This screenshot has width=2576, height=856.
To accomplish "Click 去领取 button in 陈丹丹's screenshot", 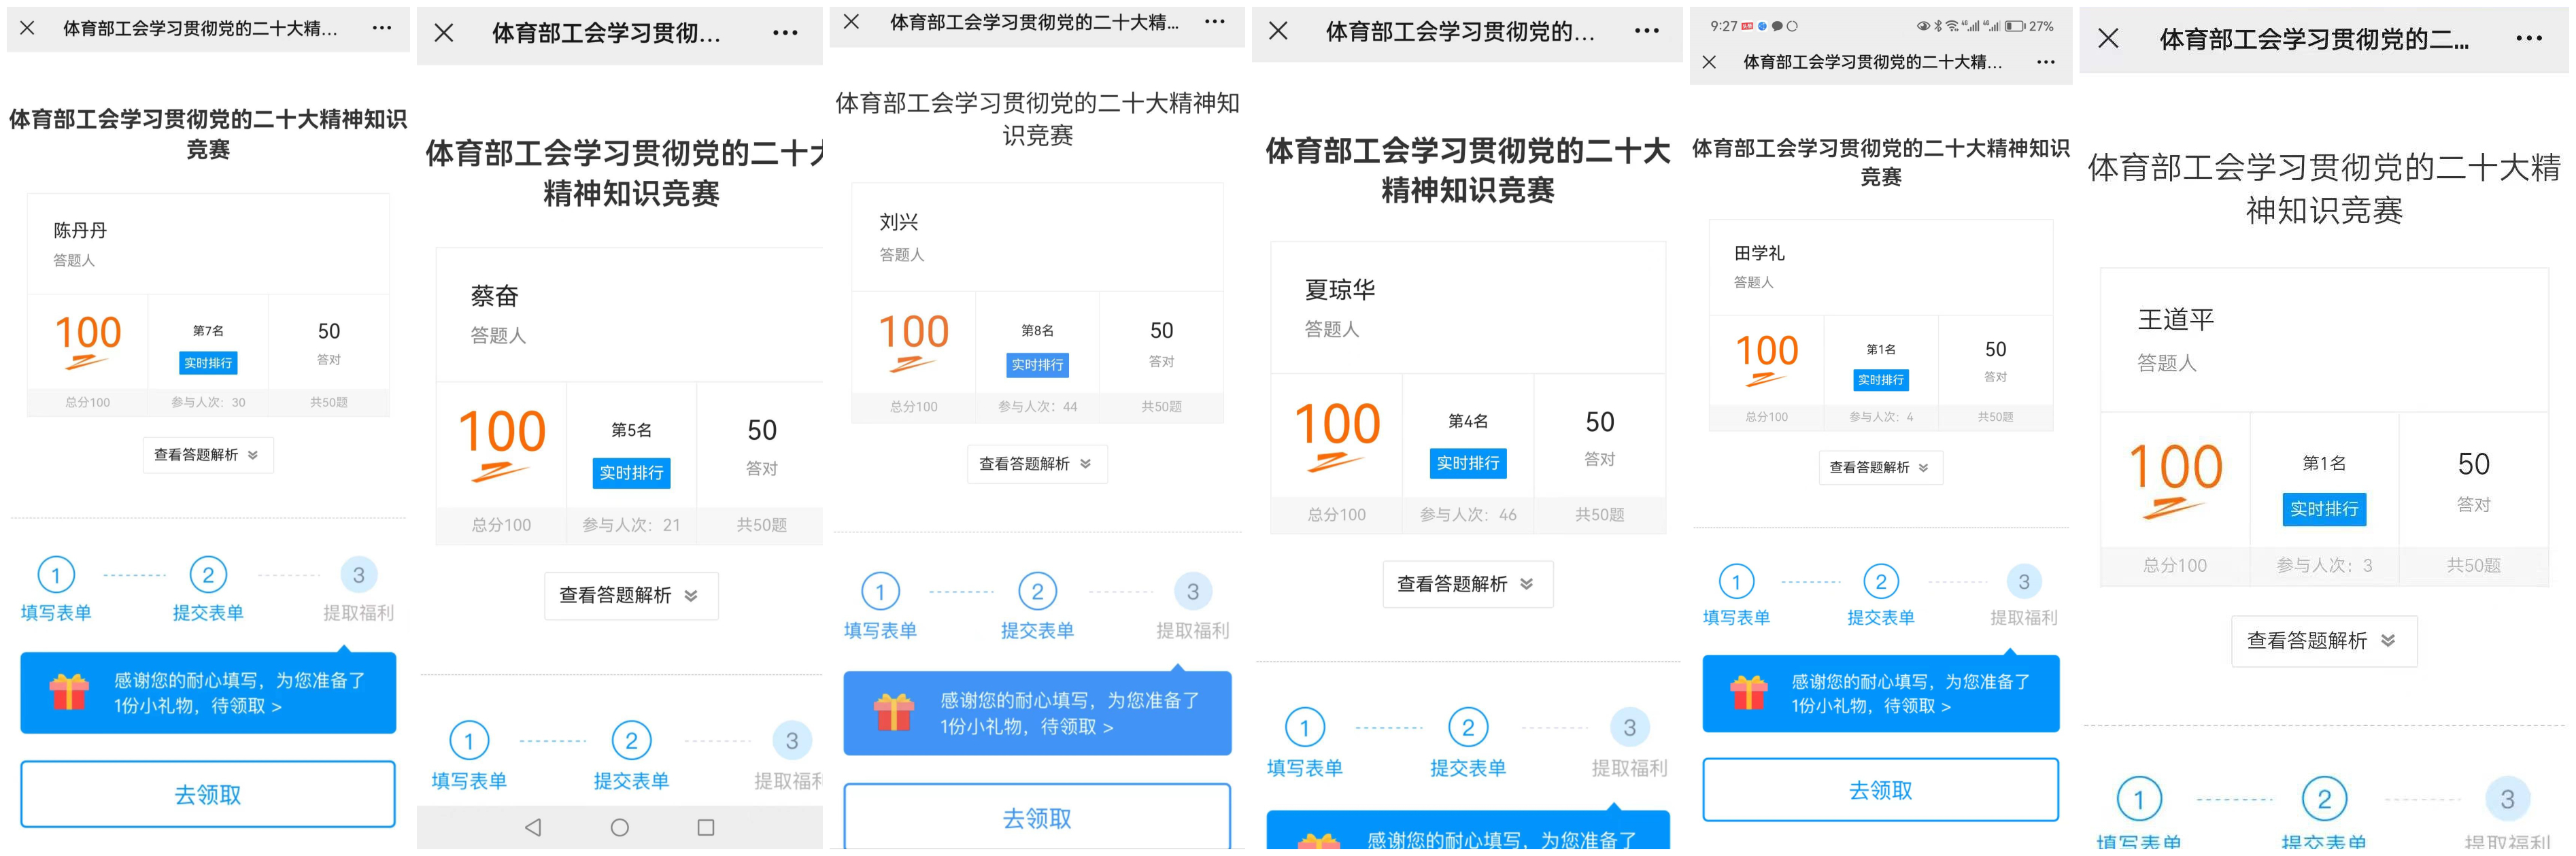I will (207, 794).
